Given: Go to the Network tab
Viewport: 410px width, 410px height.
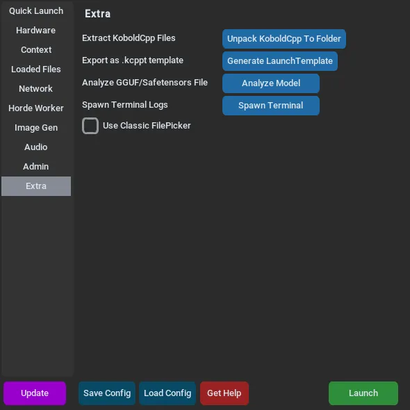Looking at the screenshot, I should pyautogui.click(x=36, y=89).
